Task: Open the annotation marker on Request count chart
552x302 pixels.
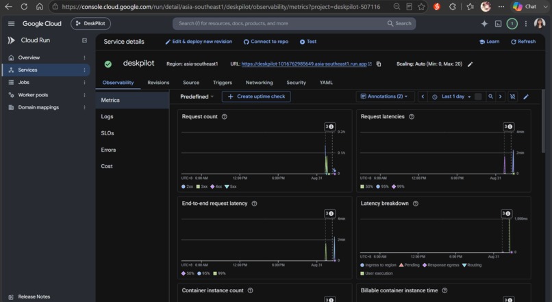Action: pyautogui.click(x=329, y=127)
